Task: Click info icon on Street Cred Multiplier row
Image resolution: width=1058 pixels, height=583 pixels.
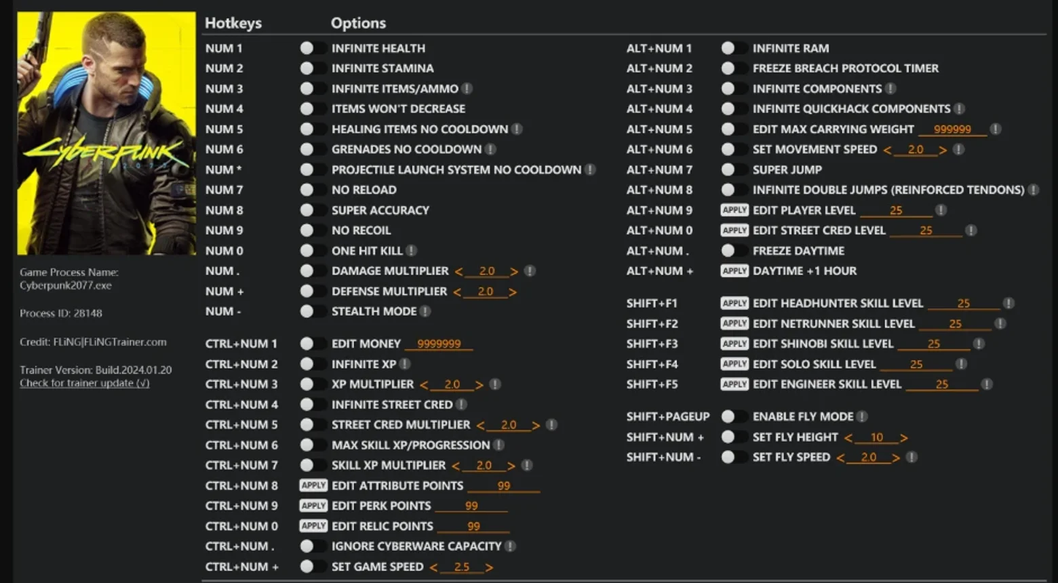Action: (551, 425)
